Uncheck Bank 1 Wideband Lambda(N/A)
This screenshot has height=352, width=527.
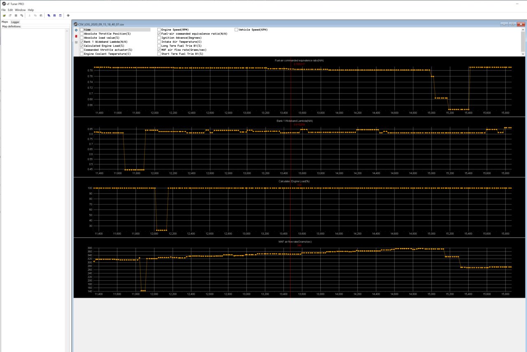[x=82, y=42]
